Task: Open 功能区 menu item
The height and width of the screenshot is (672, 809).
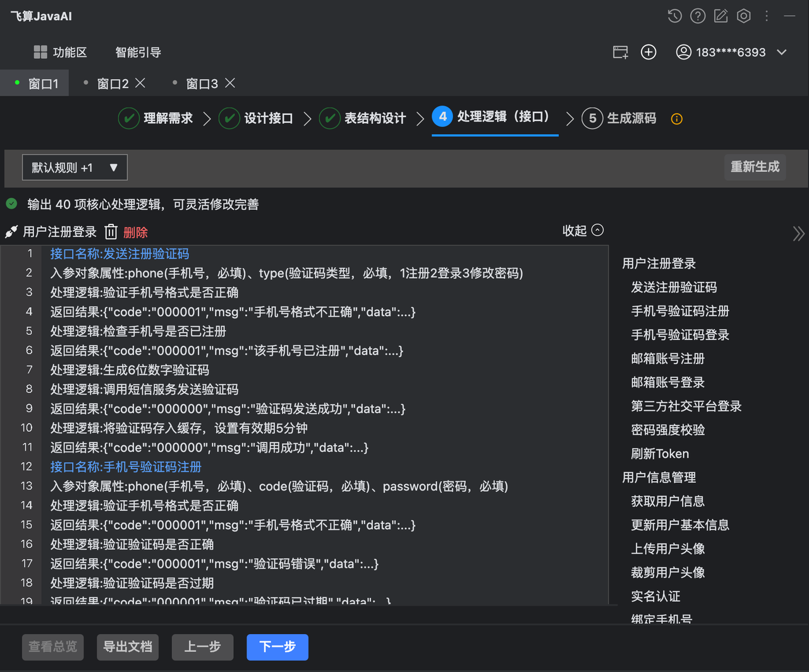Action: (70, 52)
